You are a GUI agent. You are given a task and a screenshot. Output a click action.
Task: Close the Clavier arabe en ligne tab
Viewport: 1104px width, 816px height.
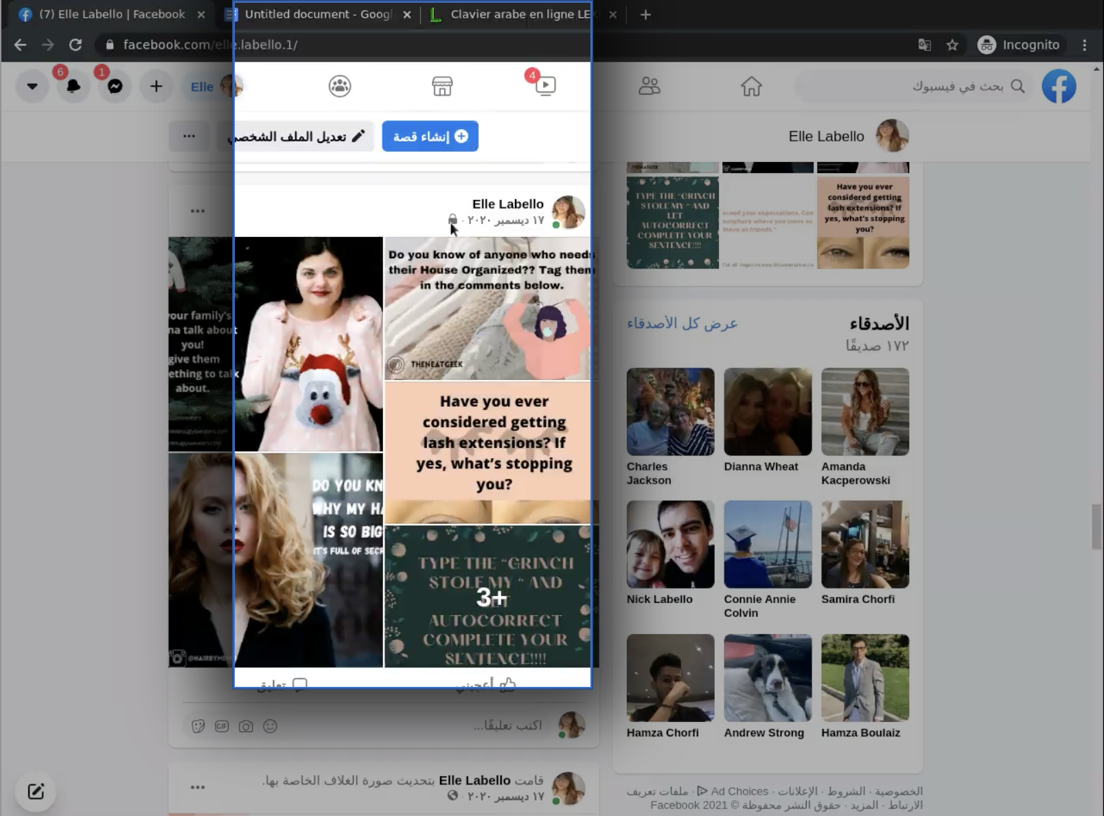612,14
